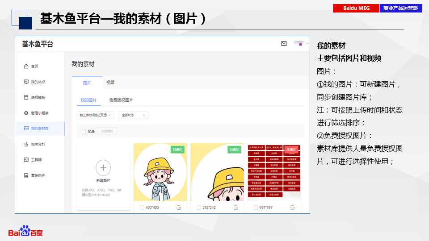Click the red Baidu MEG label
This screenshot has height=241, width=429.
(x=356, y=8)
